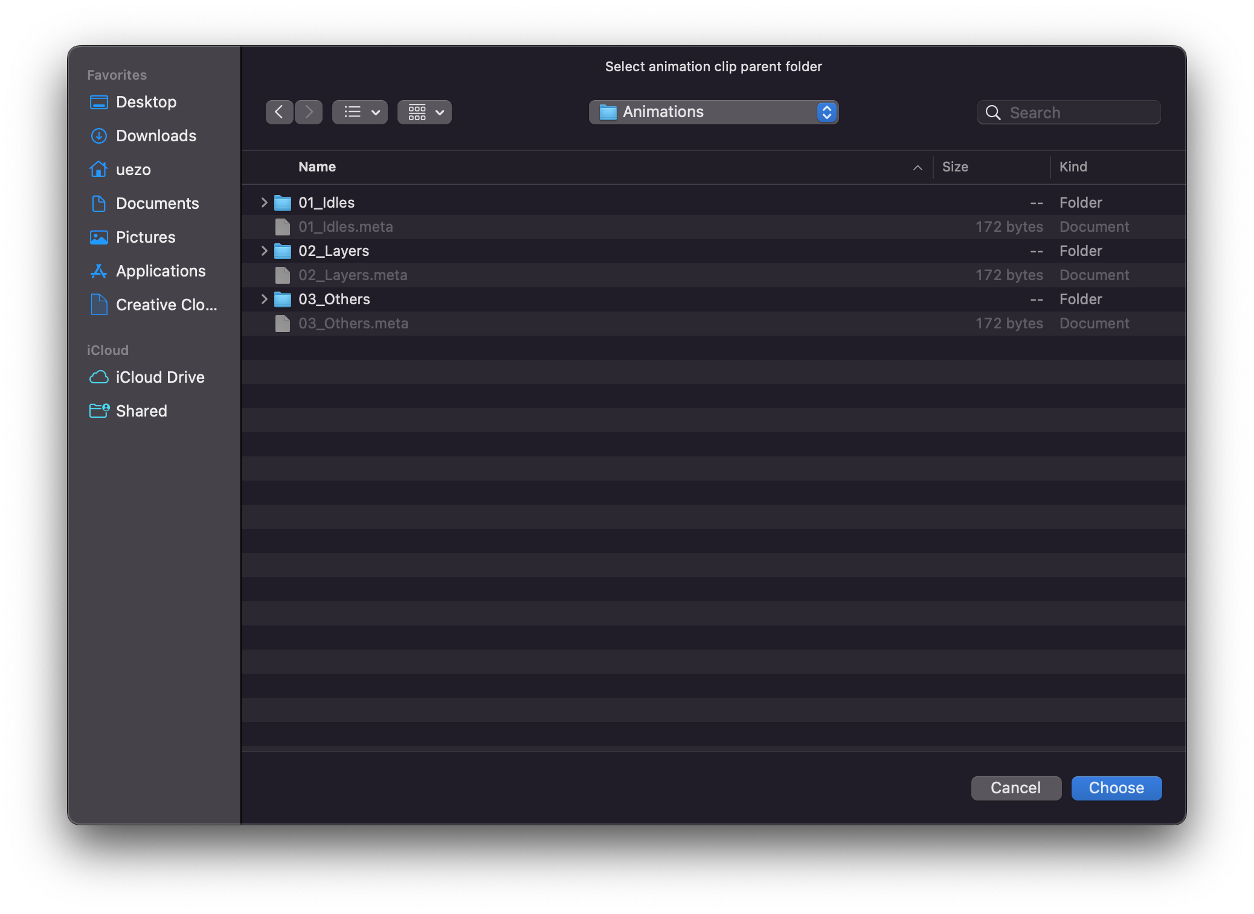Sort by the Name column header
The width and height of the screenshot is (1254, 914).
click(317, 167)
